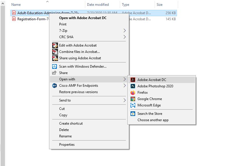Choose Copy from the context menu
The width and height of the screenshot is (246, 166).
coord(89,115)
